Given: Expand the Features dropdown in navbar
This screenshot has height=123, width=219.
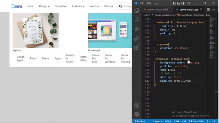Looking at the screenshot, I should tap(78, 6).
